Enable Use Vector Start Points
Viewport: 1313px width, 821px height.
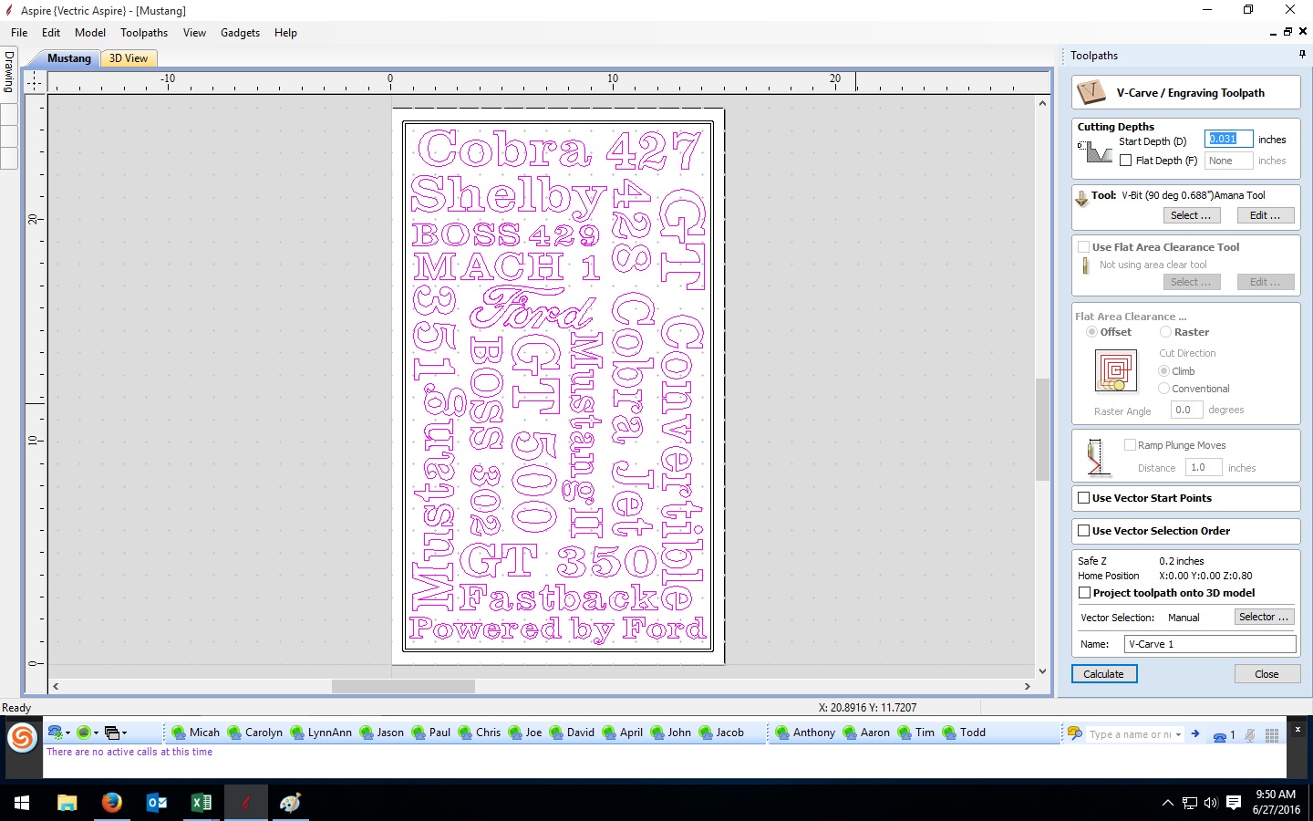(1084, 498)
